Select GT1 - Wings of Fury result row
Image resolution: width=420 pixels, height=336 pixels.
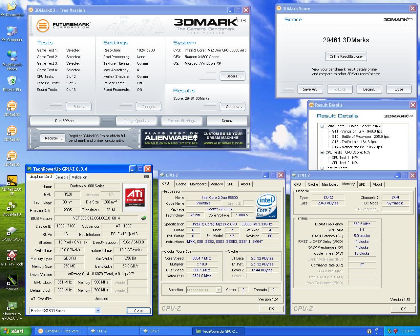[x=357, y=131]
